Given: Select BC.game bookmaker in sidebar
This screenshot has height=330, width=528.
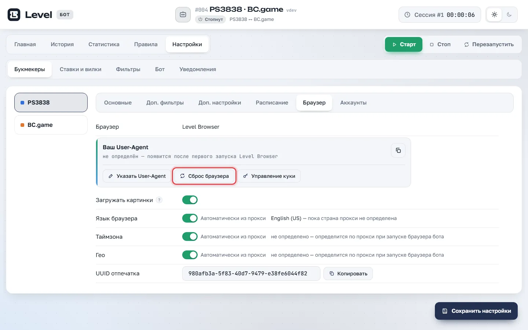Looking at the screenshot, I should coord(51,125).
